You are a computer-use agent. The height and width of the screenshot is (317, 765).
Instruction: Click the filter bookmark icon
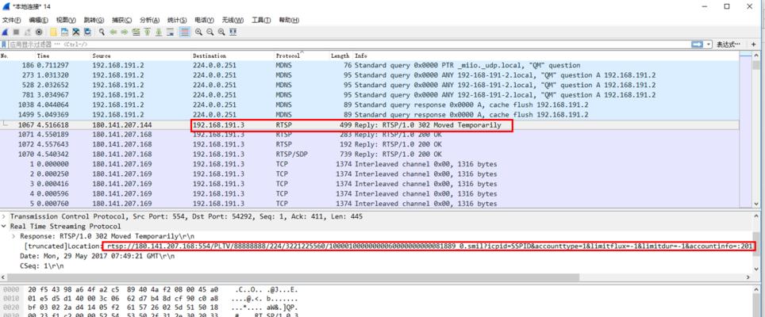[x=5, y=44]
